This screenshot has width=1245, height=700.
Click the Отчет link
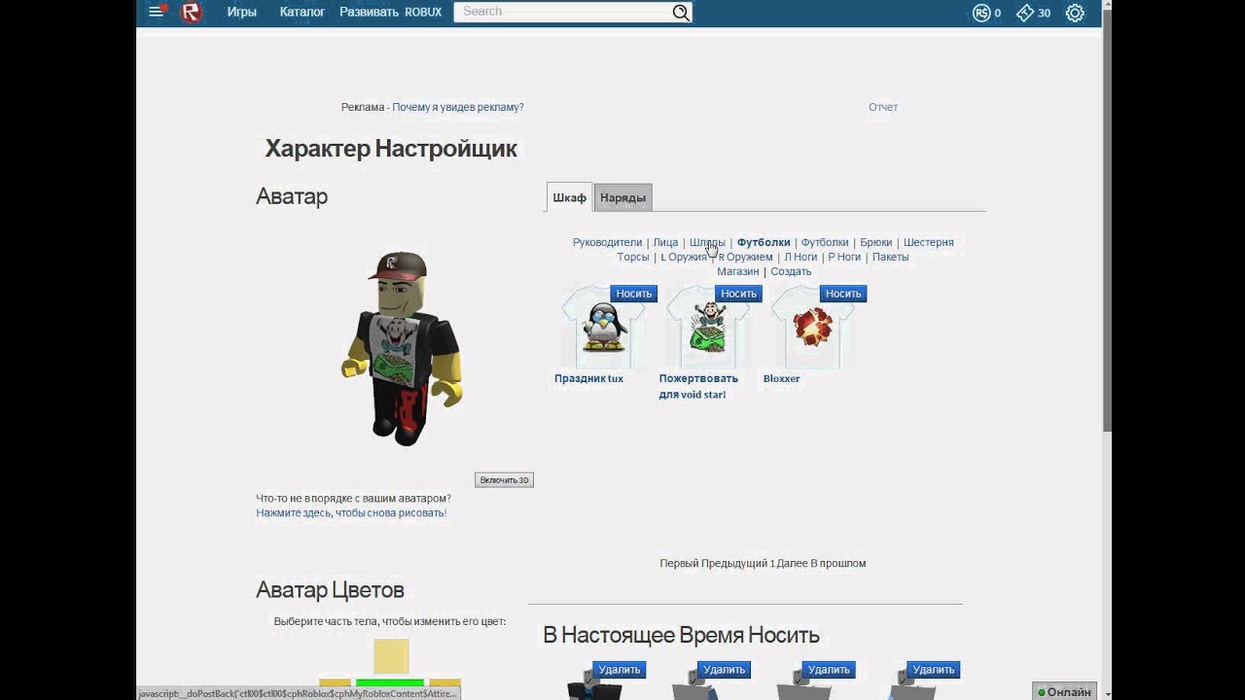[x=883, y=107]
